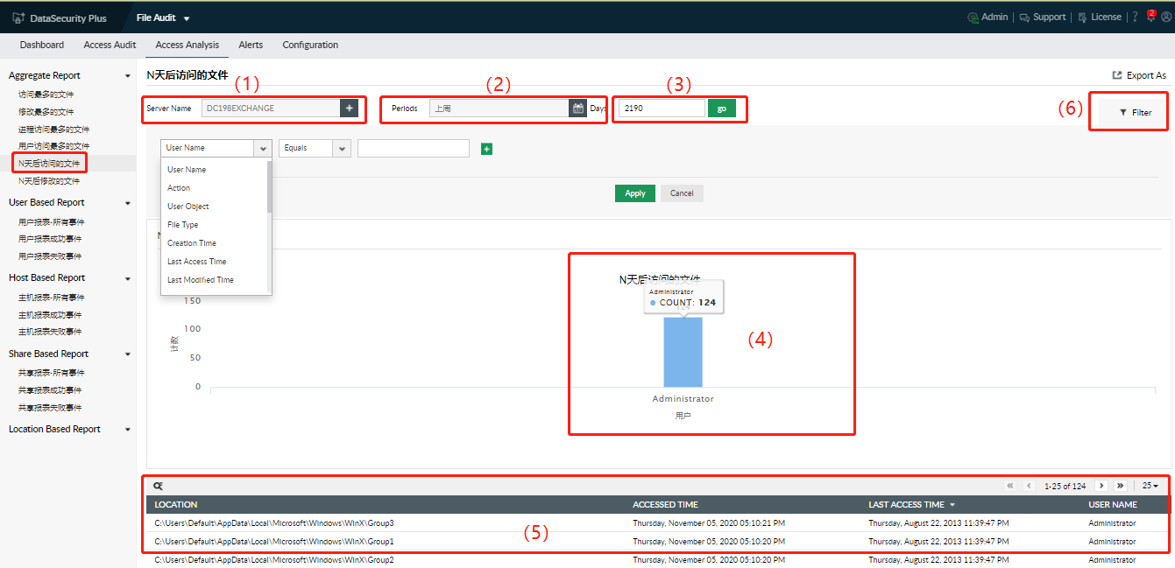Select File Type from the dropdown list
This screenshot has height=568, width=1175.
pyautogui.click(x=183, y=225)
